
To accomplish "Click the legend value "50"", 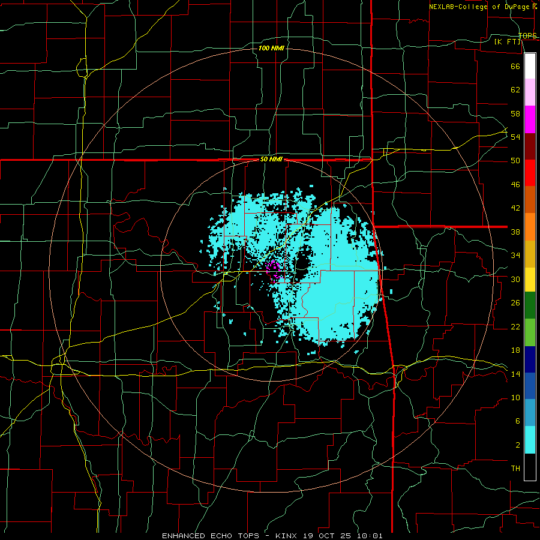I will (x=515, y=161).
